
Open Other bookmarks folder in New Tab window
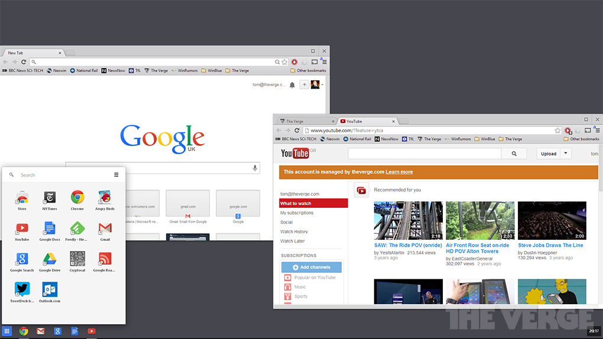click(308, 71)
